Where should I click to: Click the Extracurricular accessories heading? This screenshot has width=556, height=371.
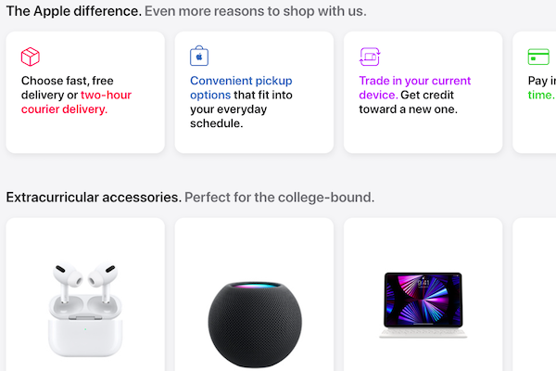point(94,197)
